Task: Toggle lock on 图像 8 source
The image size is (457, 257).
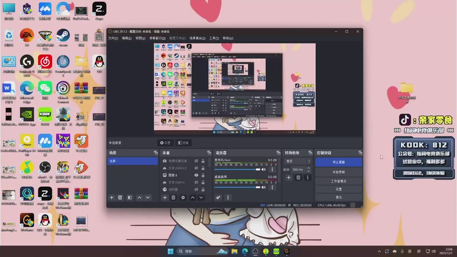Action: 203,175
